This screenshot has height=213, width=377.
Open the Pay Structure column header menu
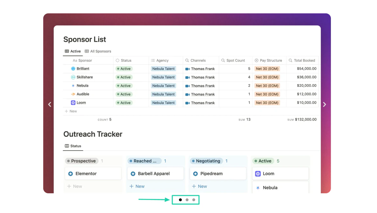tap(268, 60)
